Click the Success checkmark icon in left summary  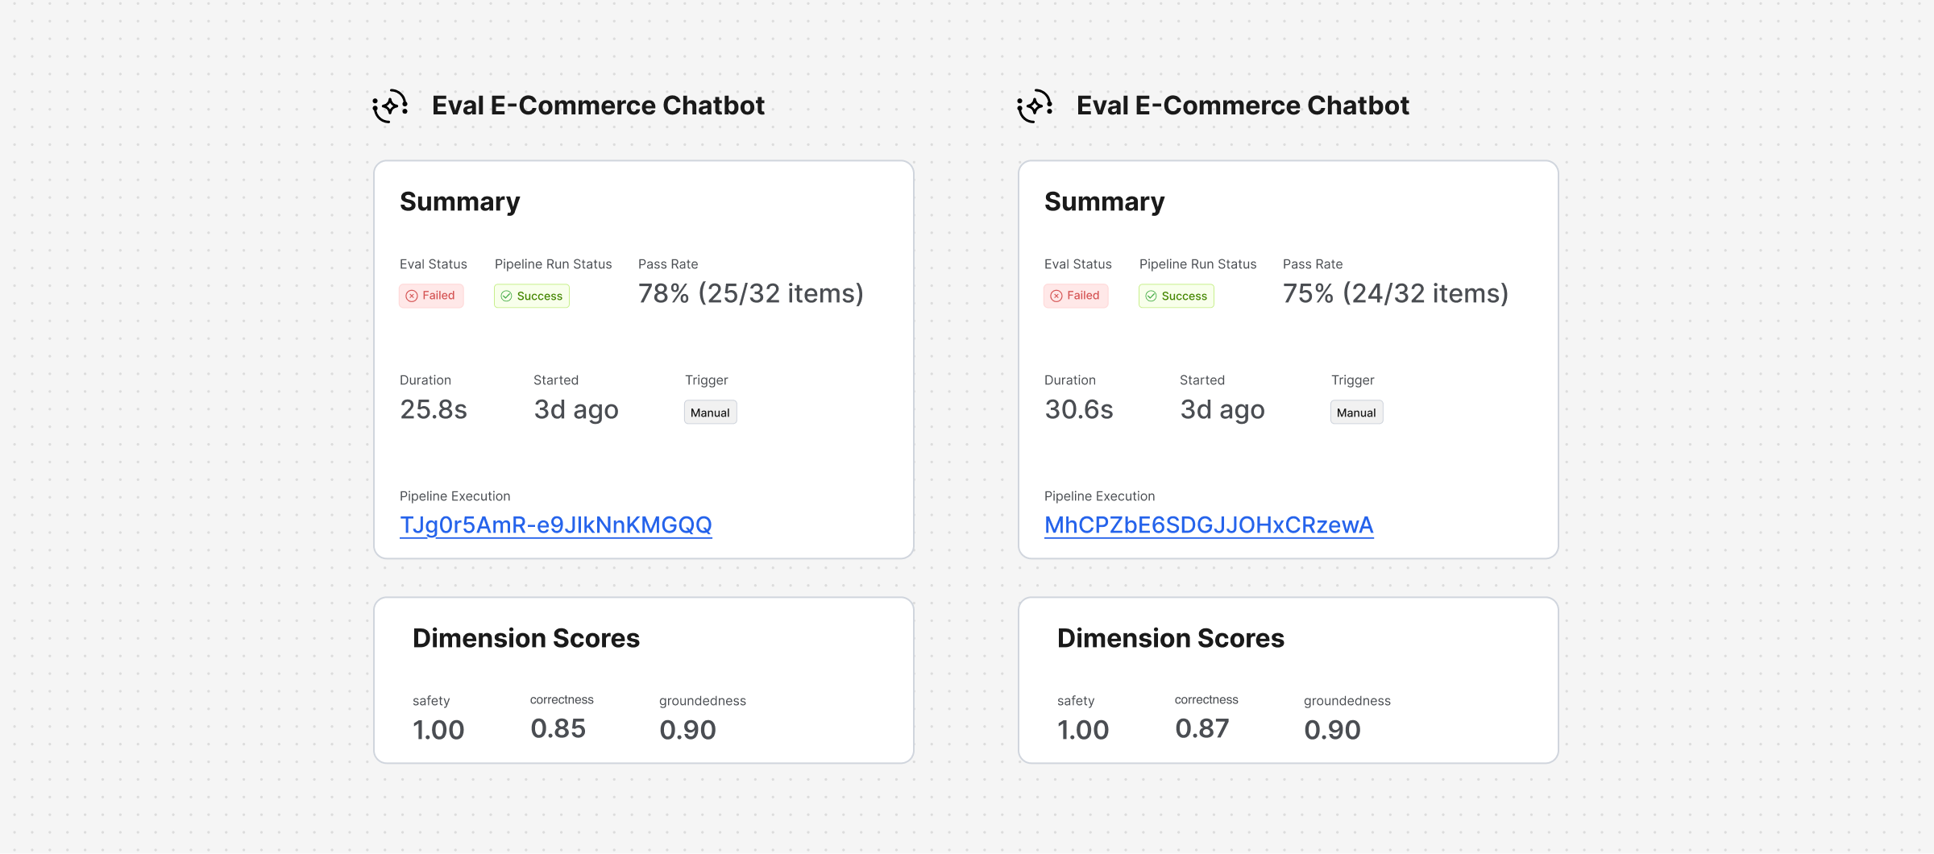click(x=506, y=296)
